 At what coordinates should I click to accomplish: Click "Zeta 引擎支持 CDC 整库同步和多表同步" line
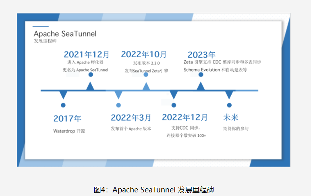pyautogui.click(x=222, y=62)
